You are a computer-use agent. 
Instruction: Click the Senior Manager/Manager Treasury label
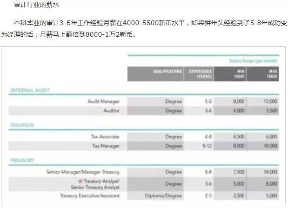point(83,172)
